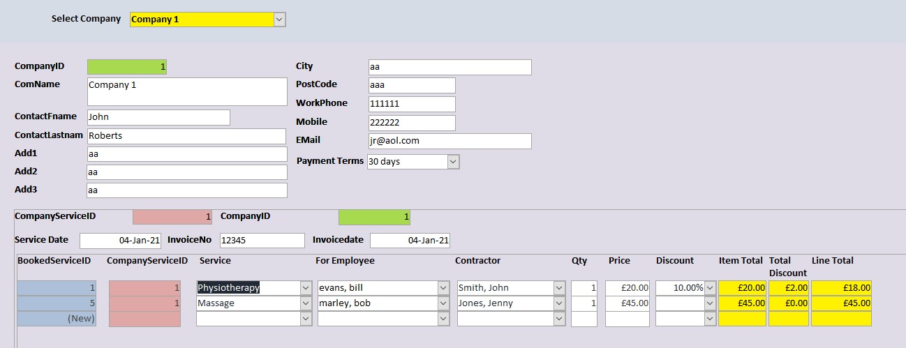Image resolution: width=906 pixels, height=348 pixels.
Task: Open Discount dropdown in Massage row
Action: click(710, 303)
